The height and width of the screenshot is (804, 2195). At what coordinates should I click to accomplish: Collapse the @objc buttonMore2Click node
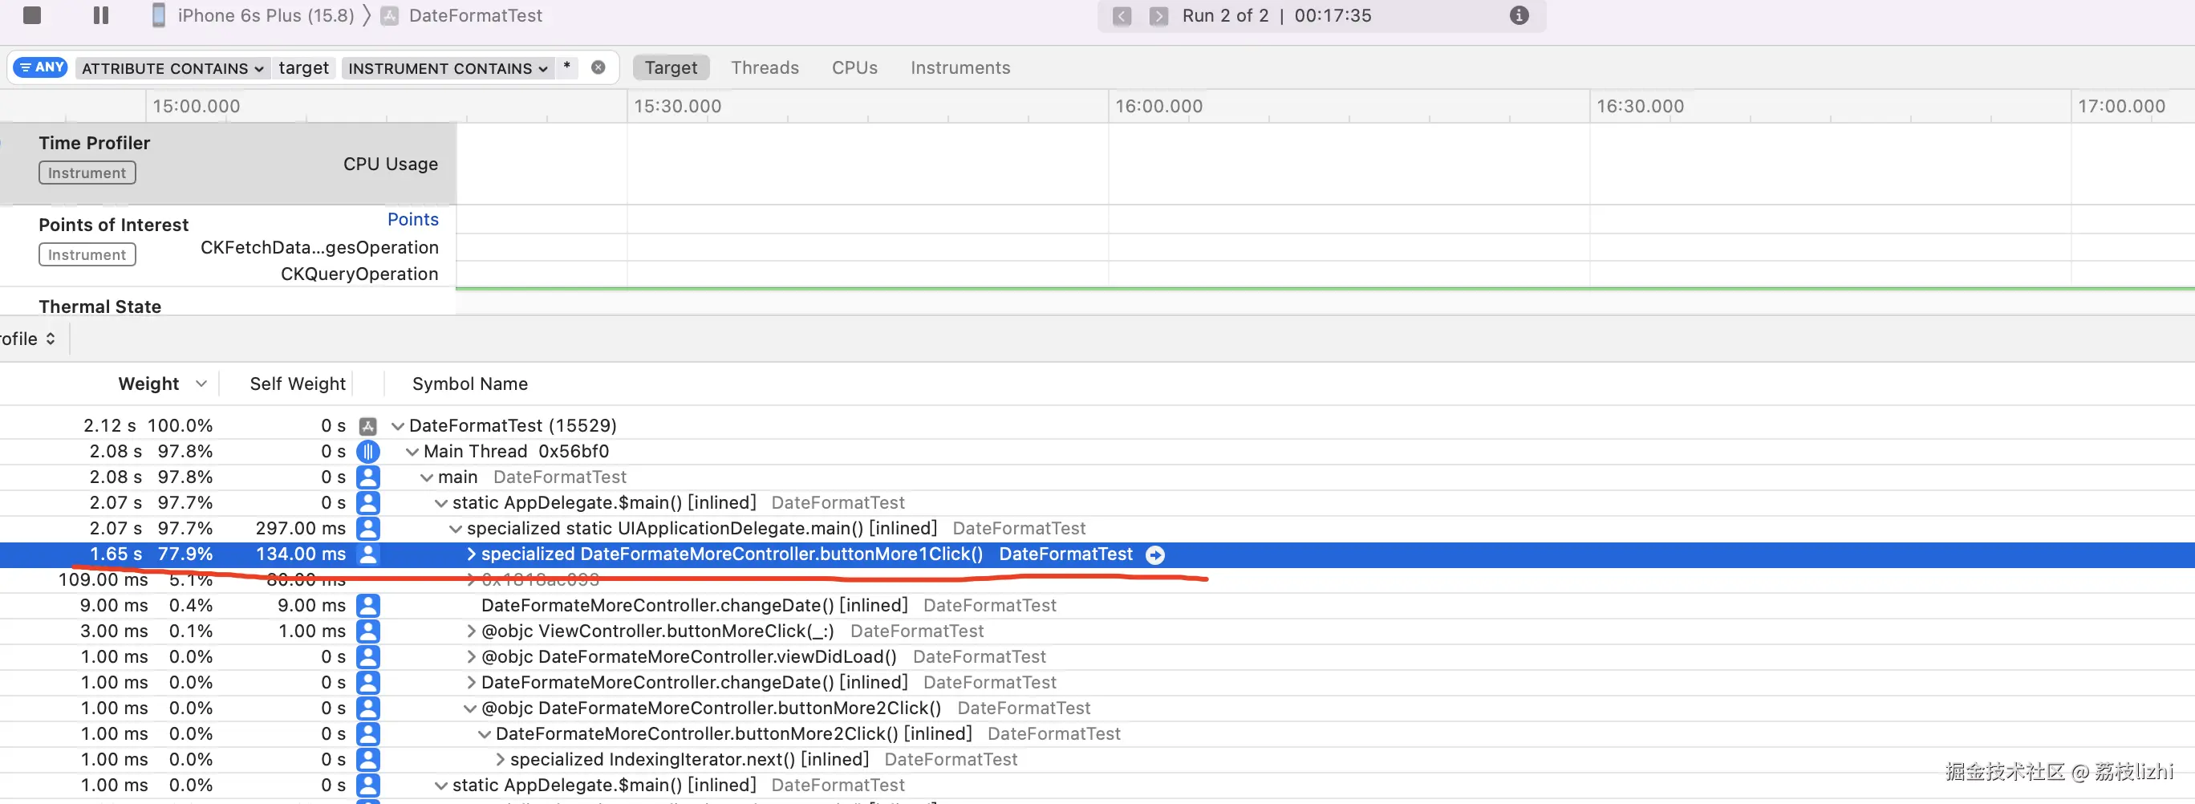(470, 709)
